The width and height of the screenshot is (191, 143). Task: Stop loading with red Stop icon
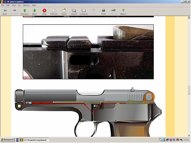[44, 12]
